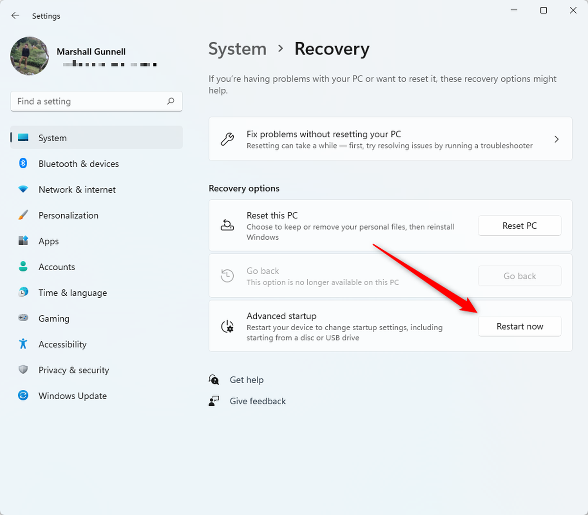Image resolution: width=588 pixels, height=515 pixels.
Task: Click the Marshall Gunnell account name
Action: click(91, 51)
